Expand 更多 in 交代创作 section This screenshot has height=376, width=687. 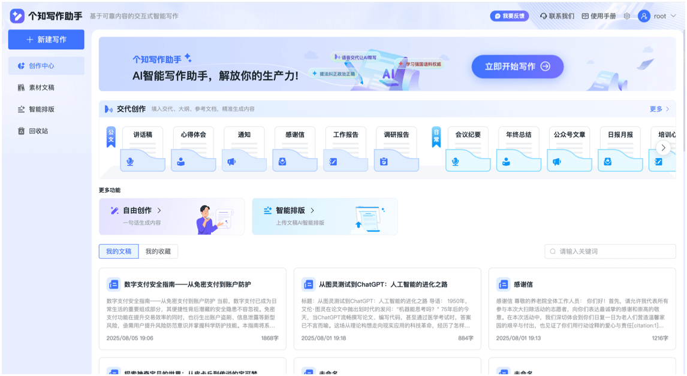pos(659,109)
